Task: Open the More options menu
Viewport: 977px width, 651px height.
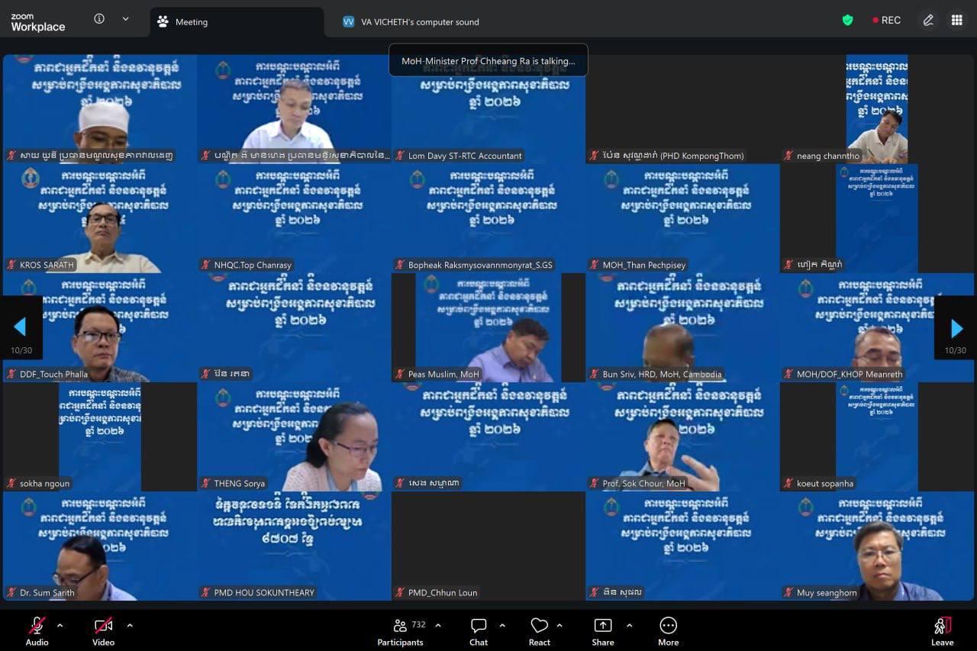Action: tap(668, 631)
